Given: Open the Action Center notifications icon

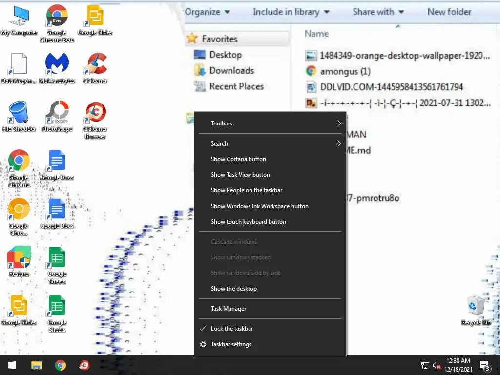Looking at the screenshot, I should pos(484,365).
